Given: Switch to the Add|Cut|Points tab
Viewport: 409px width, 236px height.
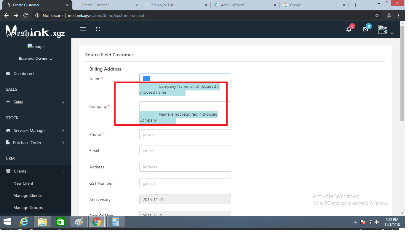Looking at the screenshot, I should tap(245, 5).
